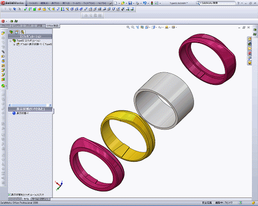Image resolution: width=258 pixels, height=206 pixels.
Task: Collapse the Type02 コンフィギュレーション tree node
Action: pyautogui.click(x=11, y=41)
